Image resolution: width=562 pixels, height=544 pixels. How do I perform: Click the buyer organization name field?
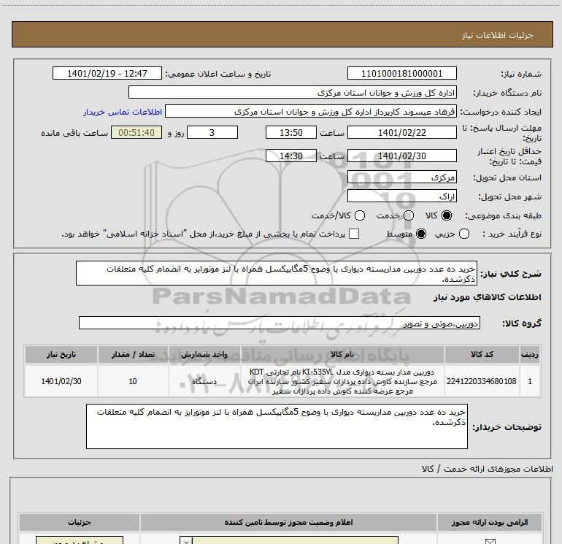293,92
